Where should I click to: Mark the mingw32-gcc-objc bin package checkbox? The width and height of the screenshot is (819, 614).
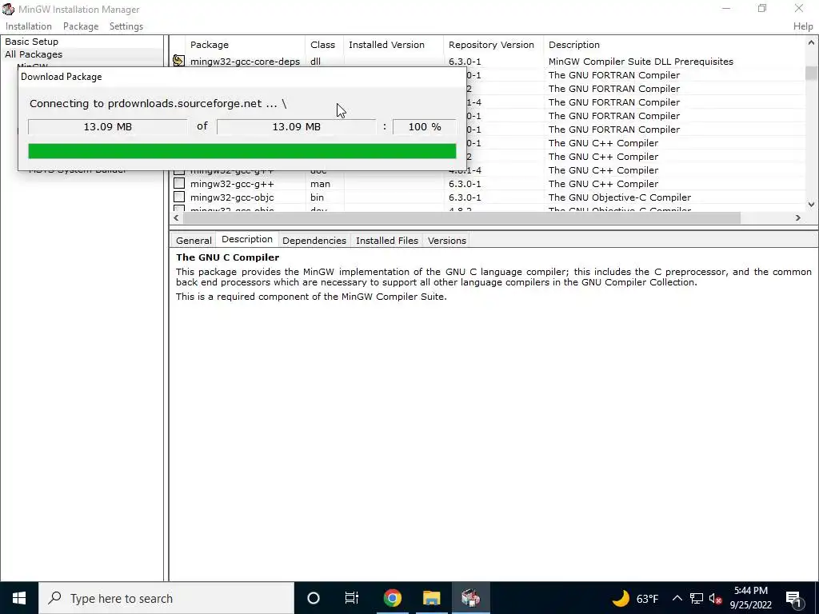click(179, 197)
